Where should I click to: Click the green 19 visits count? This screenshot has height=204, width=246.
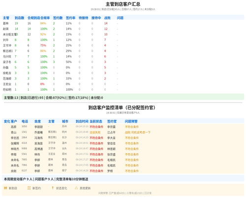16,23
